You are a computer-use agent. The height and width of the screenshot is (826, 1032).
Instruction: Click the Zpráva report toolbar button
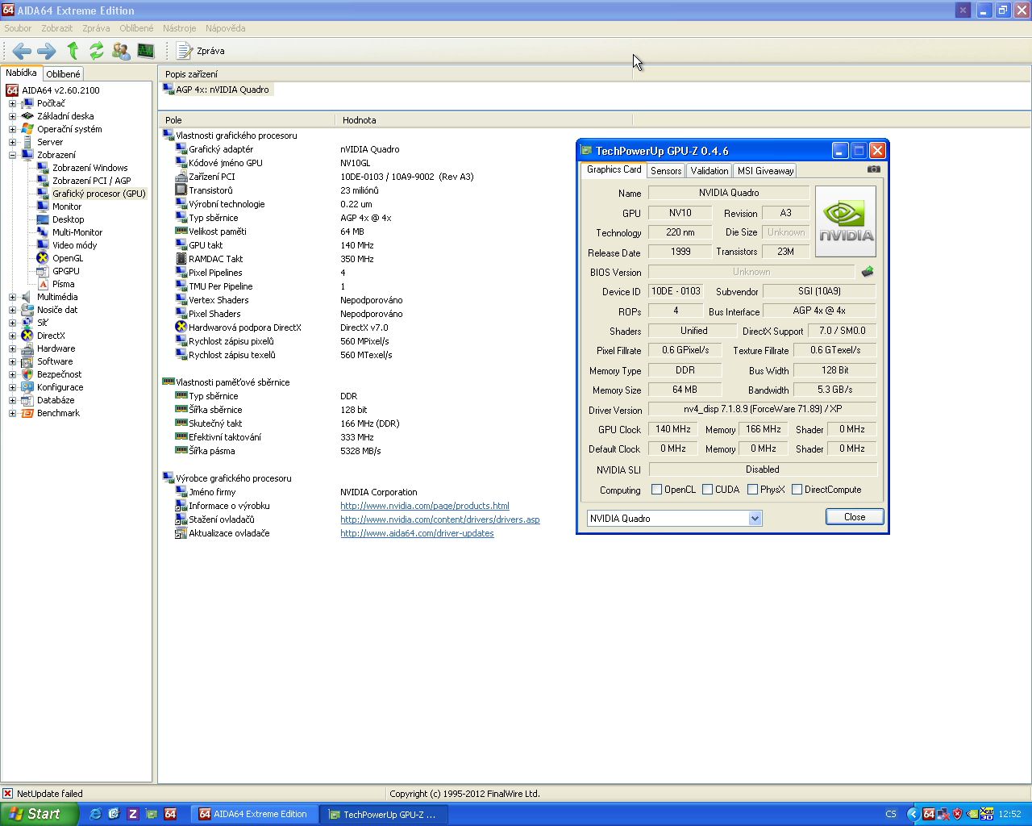pyautogui.click(x=201, y=51)
